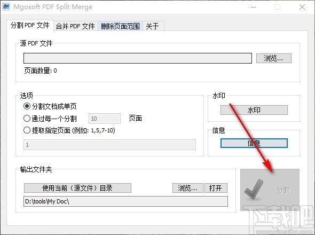Screen dimensions: 315x235
Task: Select the 通过每一个分割 radio option
Action: (50, 119)
